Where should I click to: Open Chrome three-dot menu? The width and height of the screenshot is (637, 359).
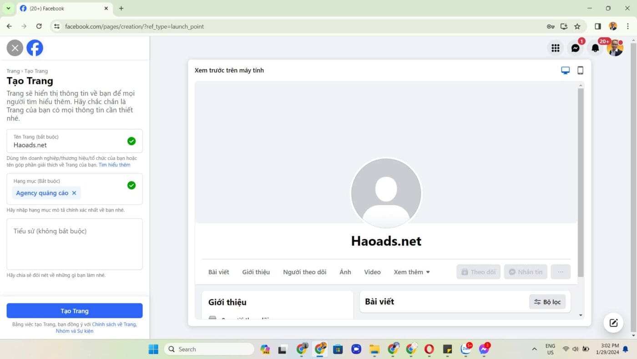click(628, 26)
